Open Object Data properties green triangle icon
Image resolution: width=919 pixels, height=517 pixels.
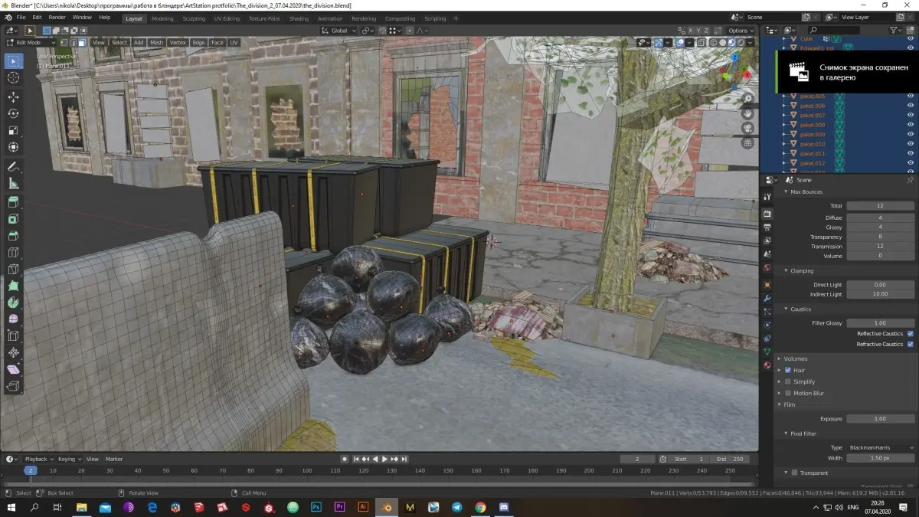click(x=767, y=352)
